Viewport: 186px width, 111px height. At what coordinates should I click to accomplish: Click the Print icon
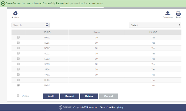tap(178, 13)
